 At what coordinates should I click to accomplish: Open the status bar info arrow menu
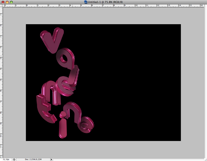click(51, 159)
